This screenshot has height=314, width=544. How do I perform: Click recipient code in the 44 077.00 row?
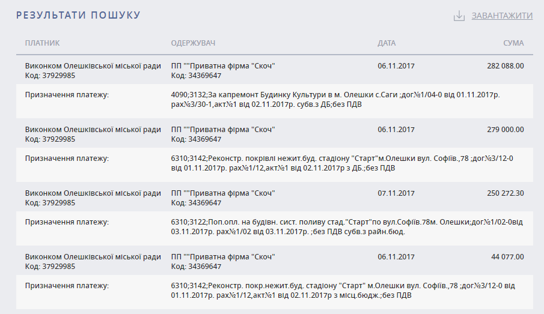[x=196, y=267]
